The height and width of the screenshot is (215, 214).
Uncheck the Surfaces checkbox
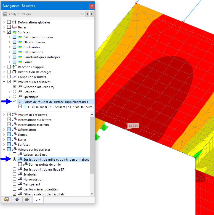[x=9, y=32]
